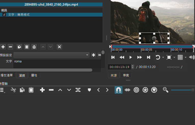195x125 pixels.
Task: Click the timeline zoom slider
Action: tap(181, 90)
